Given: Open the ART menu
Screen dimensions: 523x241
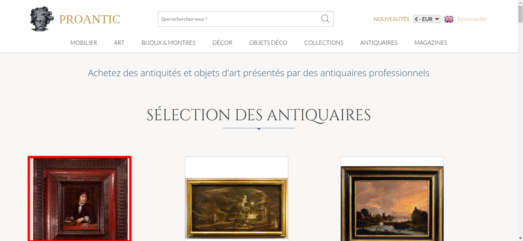Looking at the screenshot, I should tap(119, 43).
